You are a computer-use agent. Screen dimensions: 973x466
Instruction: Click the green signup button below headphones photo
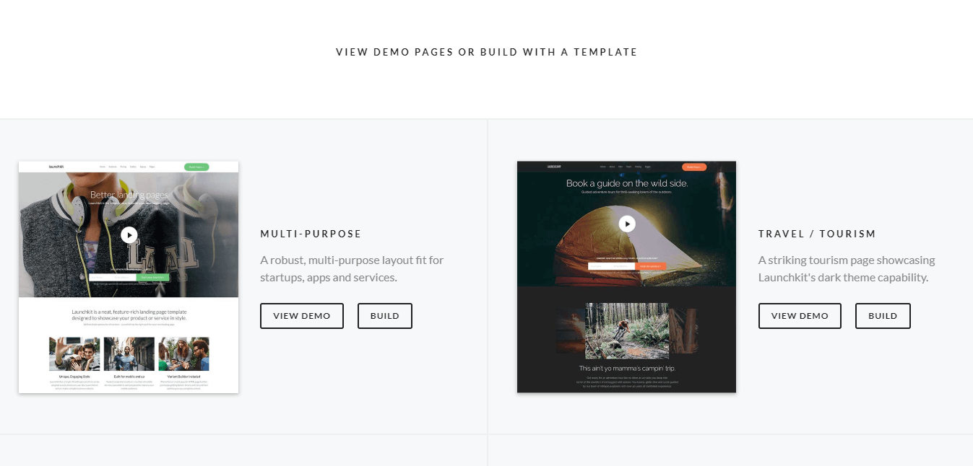coord(154,277)
